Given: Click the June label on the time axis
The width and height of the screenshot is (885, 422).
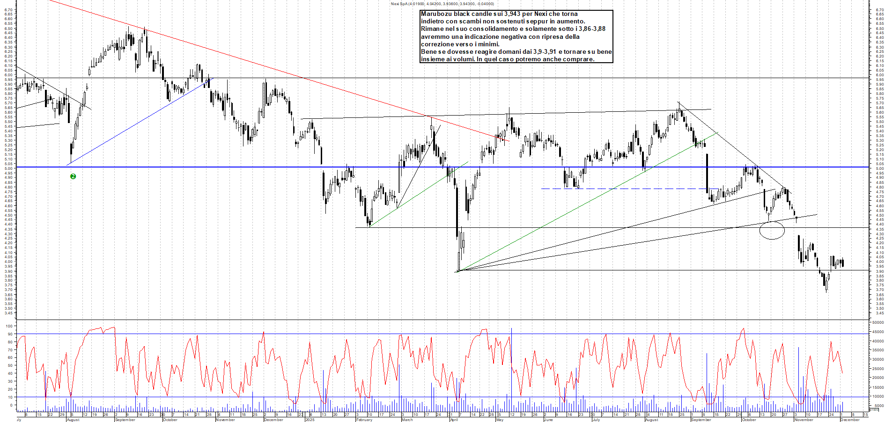Looking at the screenshot, I should tap(548, 420).
